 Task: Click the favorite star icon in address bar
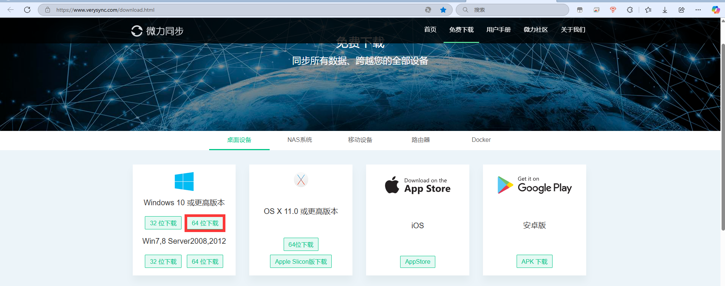point(443,10)
